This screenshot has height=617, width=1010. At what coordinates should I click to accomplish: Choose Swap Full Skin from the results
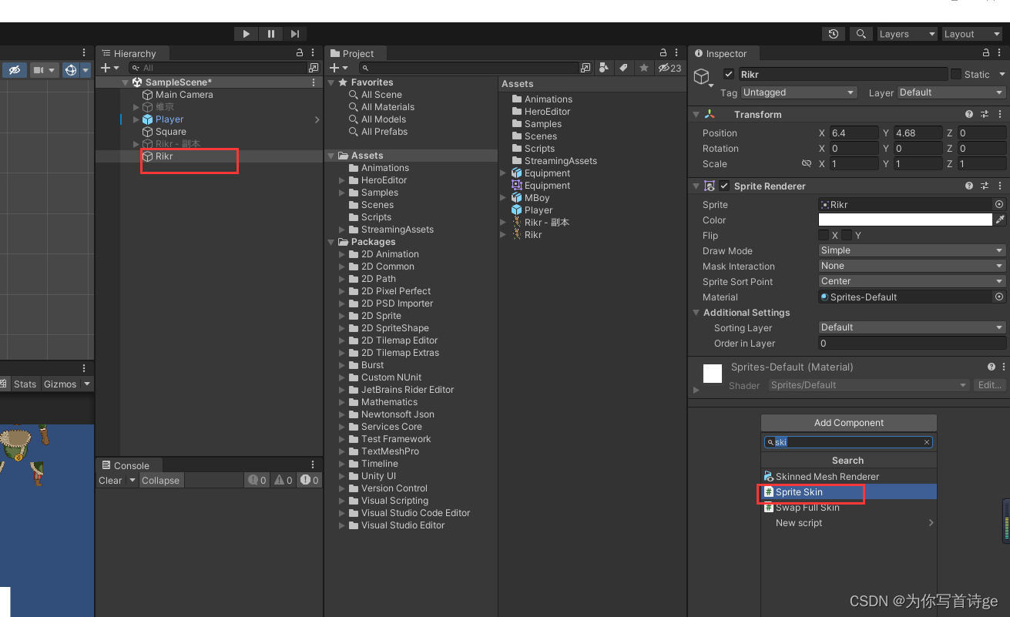(849, 508)
